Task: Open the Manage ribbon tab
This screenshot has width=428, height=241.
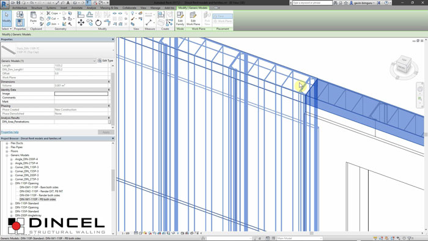Action: coord(155,8)
